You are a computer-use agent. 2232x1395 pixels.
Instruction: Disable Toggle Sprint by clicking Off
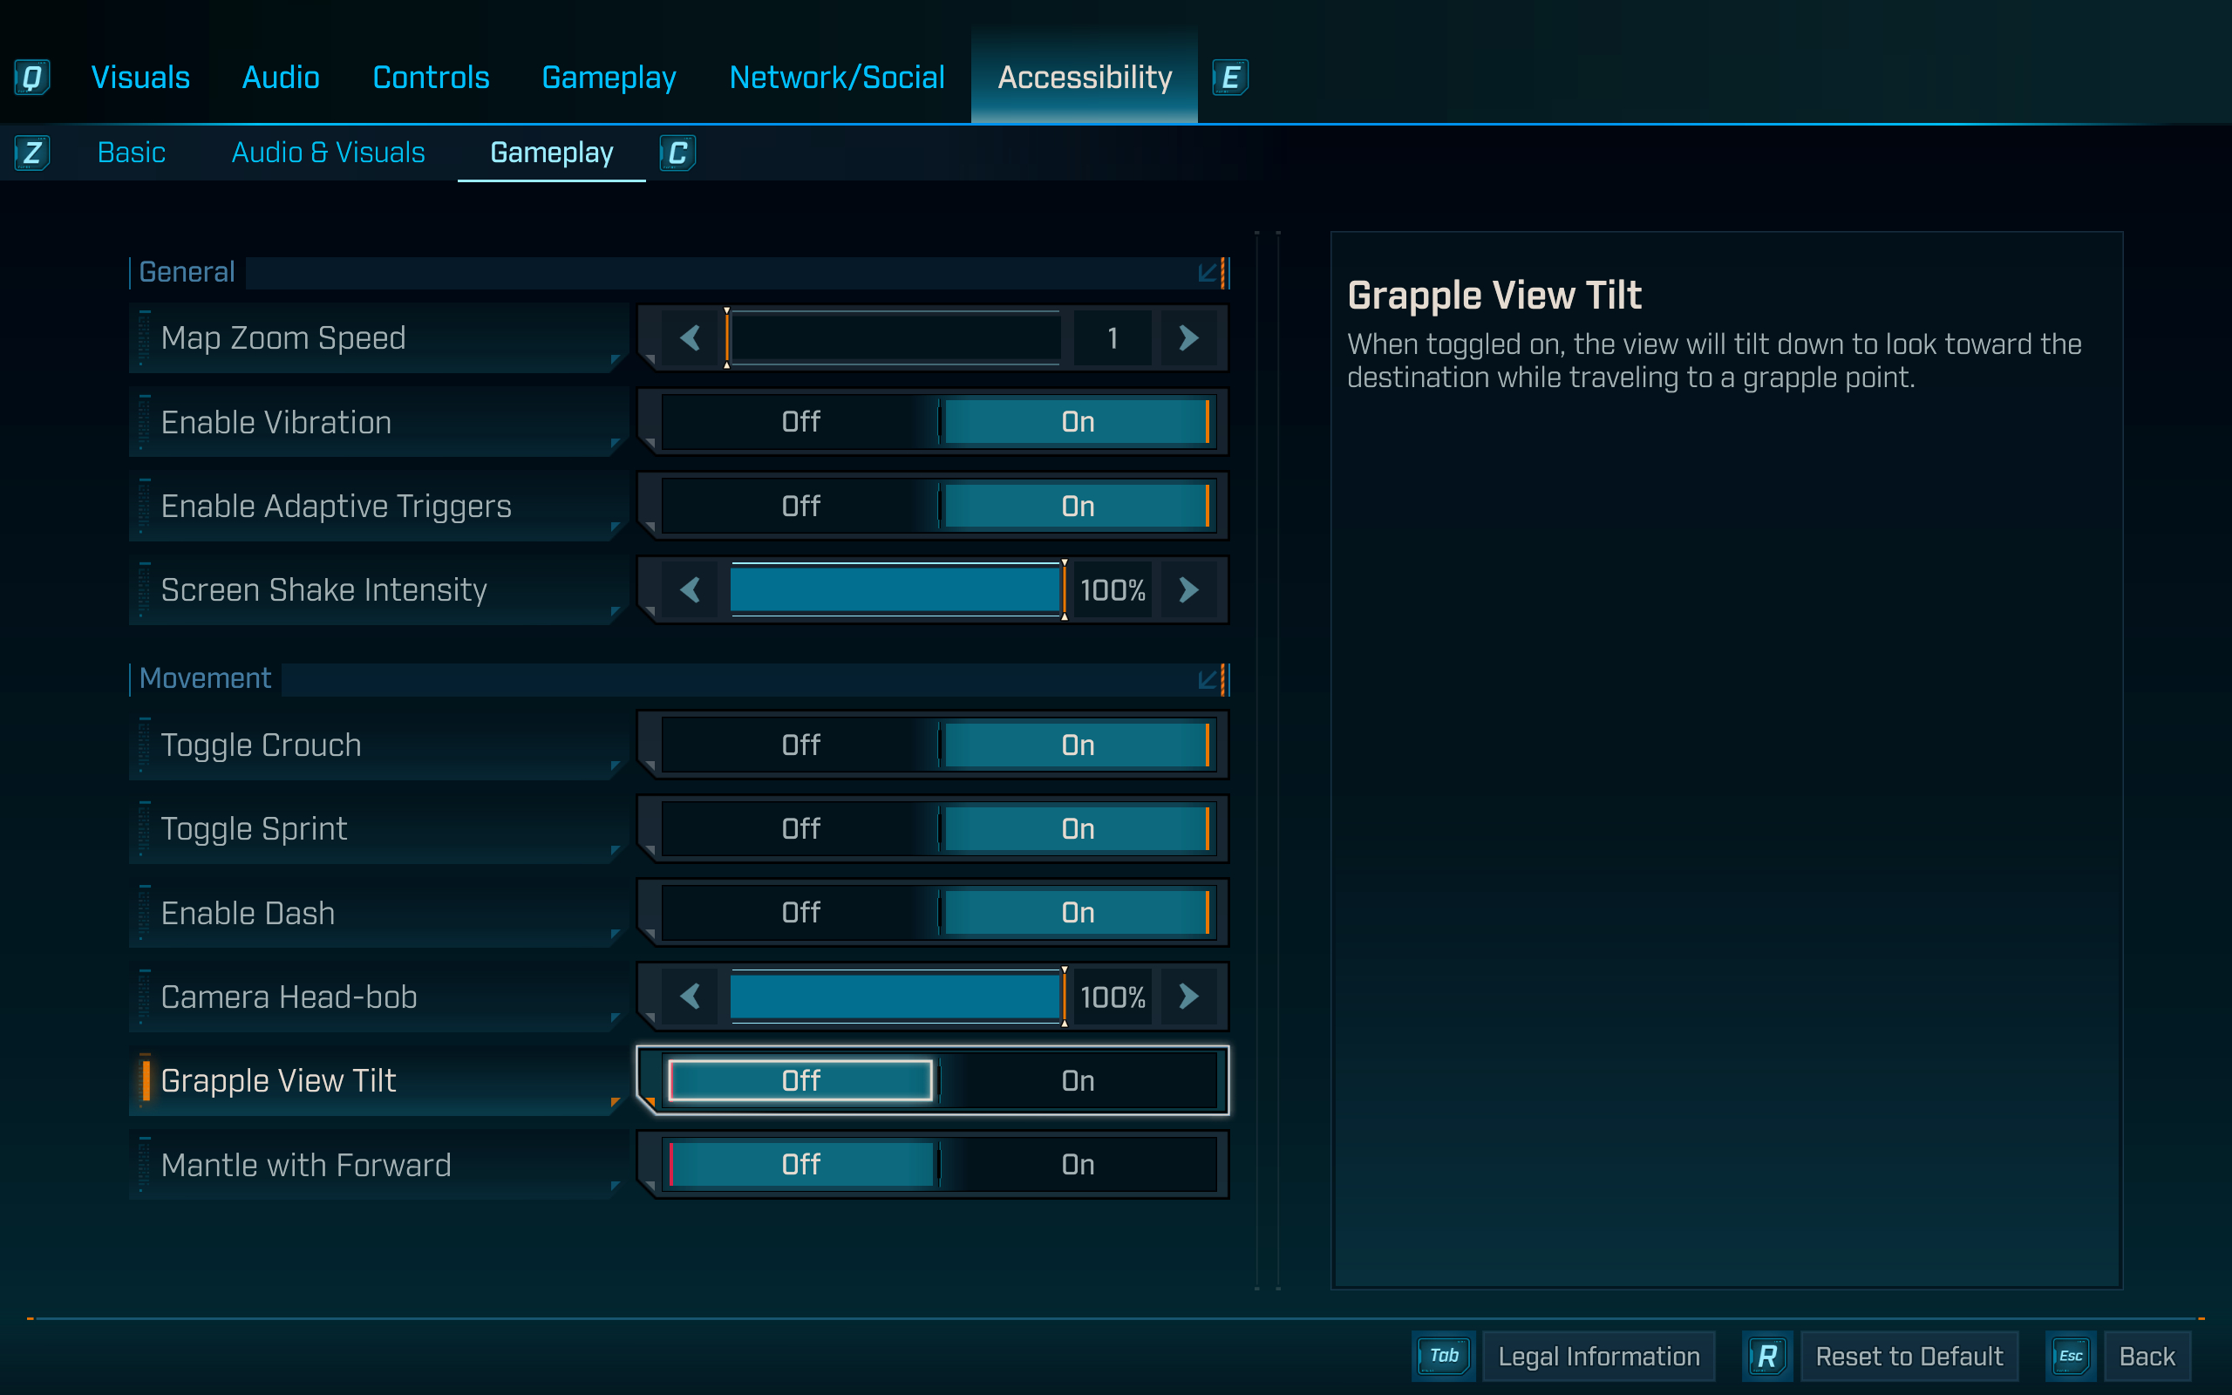[799, 828]
